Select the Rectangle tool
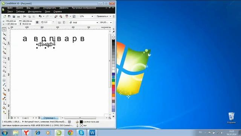Image resolution: width=241 pixels, height=136 pixels. tap(4, 57)
